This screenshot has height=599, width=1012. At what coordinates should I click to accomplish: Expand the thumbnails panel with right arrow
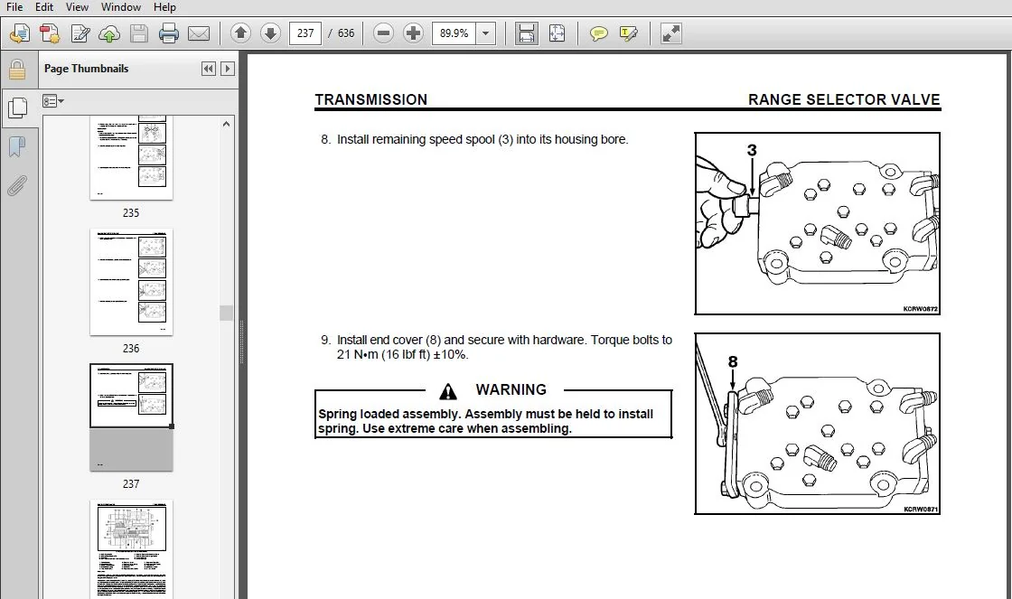tap(227, 69)
